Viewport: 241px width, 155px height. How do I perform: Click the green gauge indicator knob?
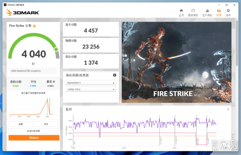pyautogui.click(x=56, y=49)
